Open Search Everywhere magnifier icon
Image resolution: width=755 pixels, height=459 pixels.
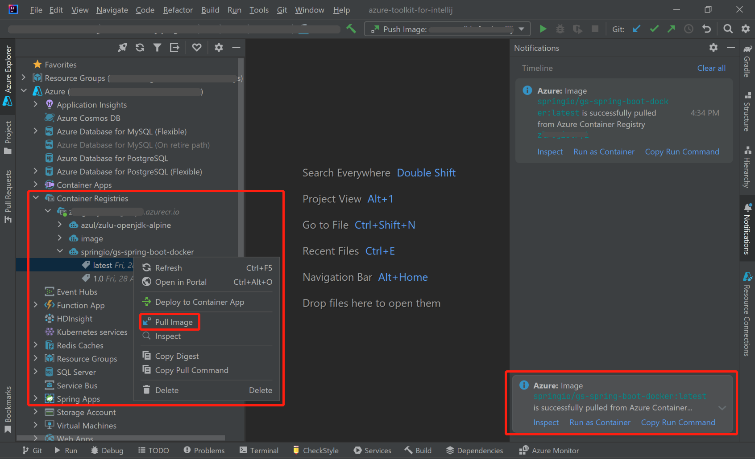[728, 29]
